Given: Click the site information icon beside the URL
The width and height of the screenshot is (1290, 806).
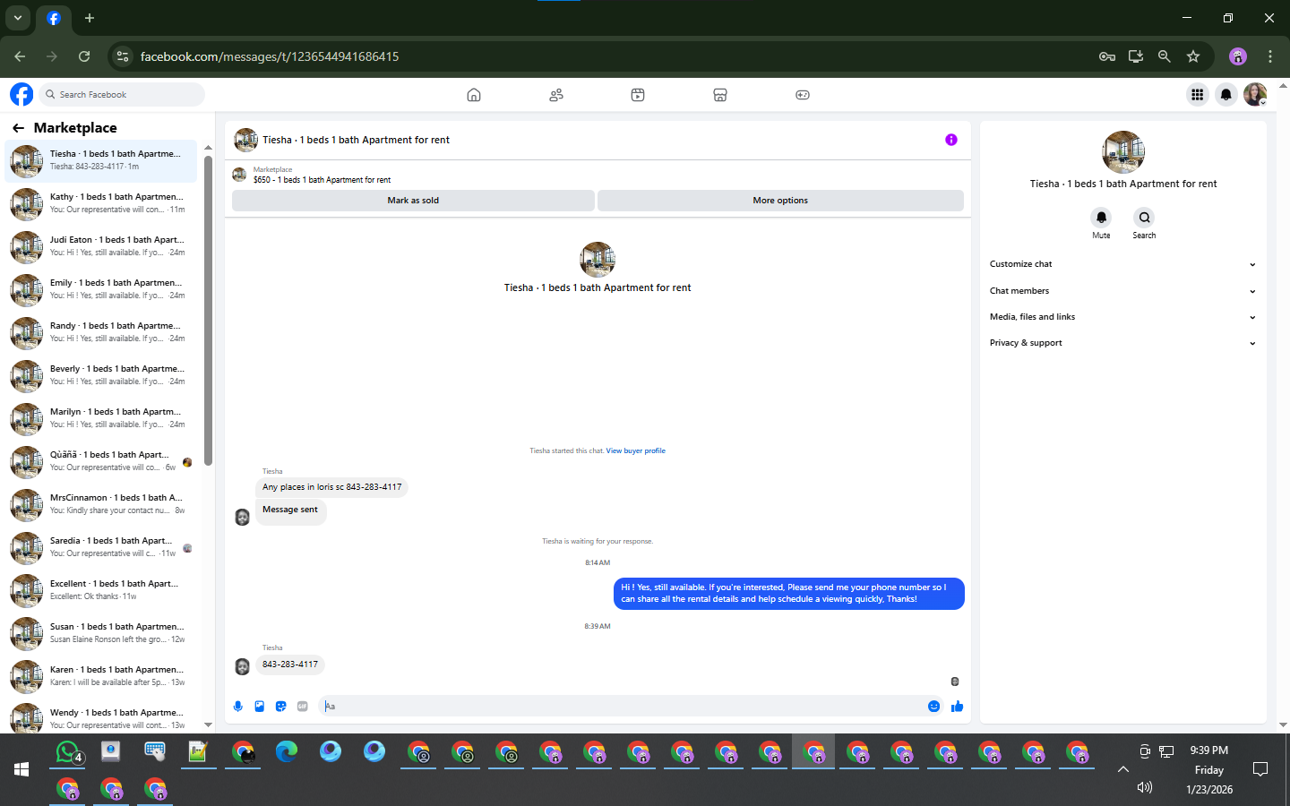Looking at the screenshot, I should [x=123, y=56].
